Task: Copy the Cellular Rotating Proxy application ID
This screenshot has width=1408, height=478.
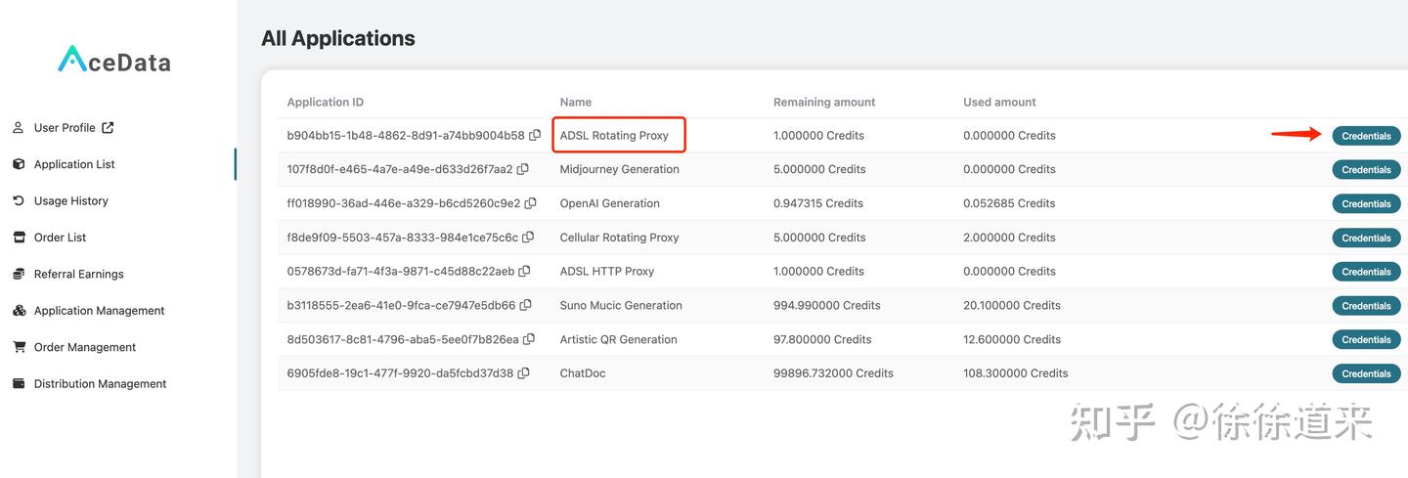Action: click(x=528, y=237)
